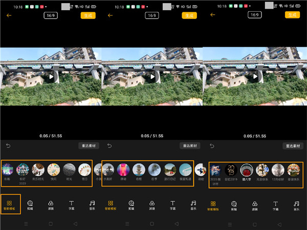Switch to 智能模板 tab in right phone screen
The image size is (307, 230).
tap(213, 206)
